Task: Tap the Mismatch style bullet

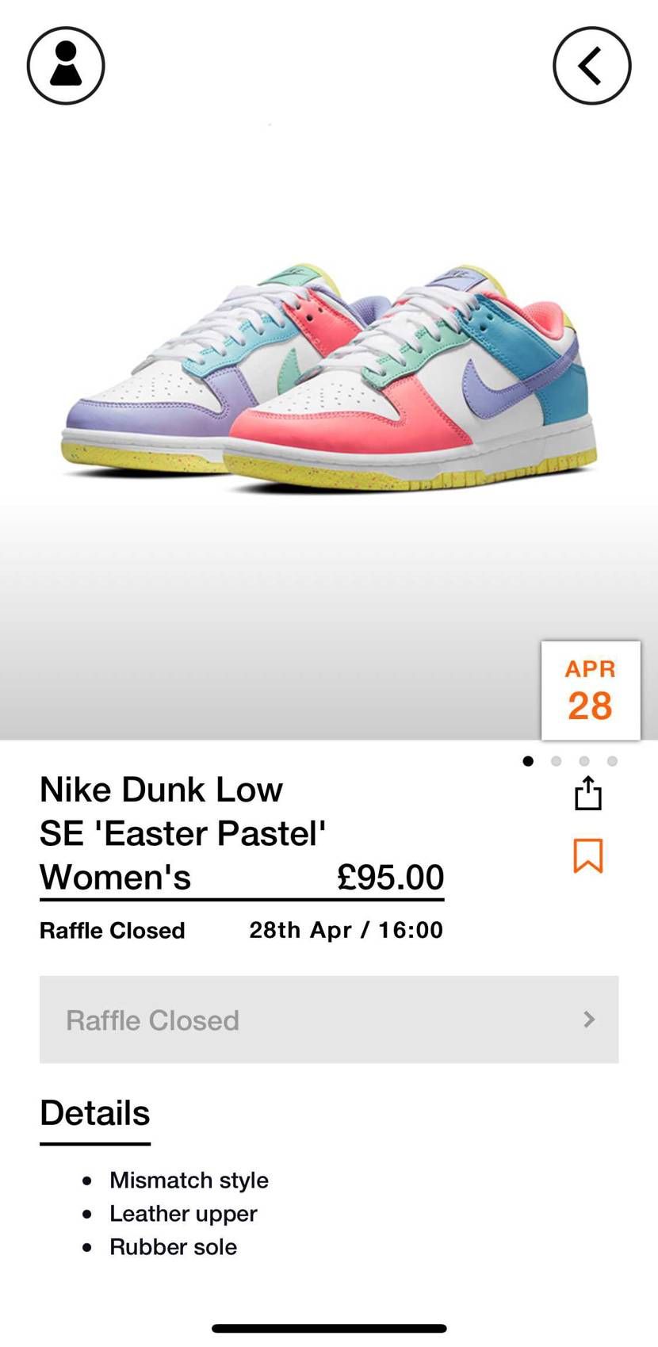Action: click(x=189, y=1180)
